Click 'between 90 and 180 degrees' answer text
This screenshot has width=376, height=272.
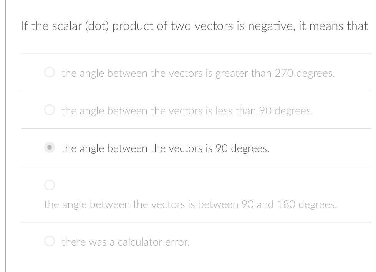(x=190, y=204)
